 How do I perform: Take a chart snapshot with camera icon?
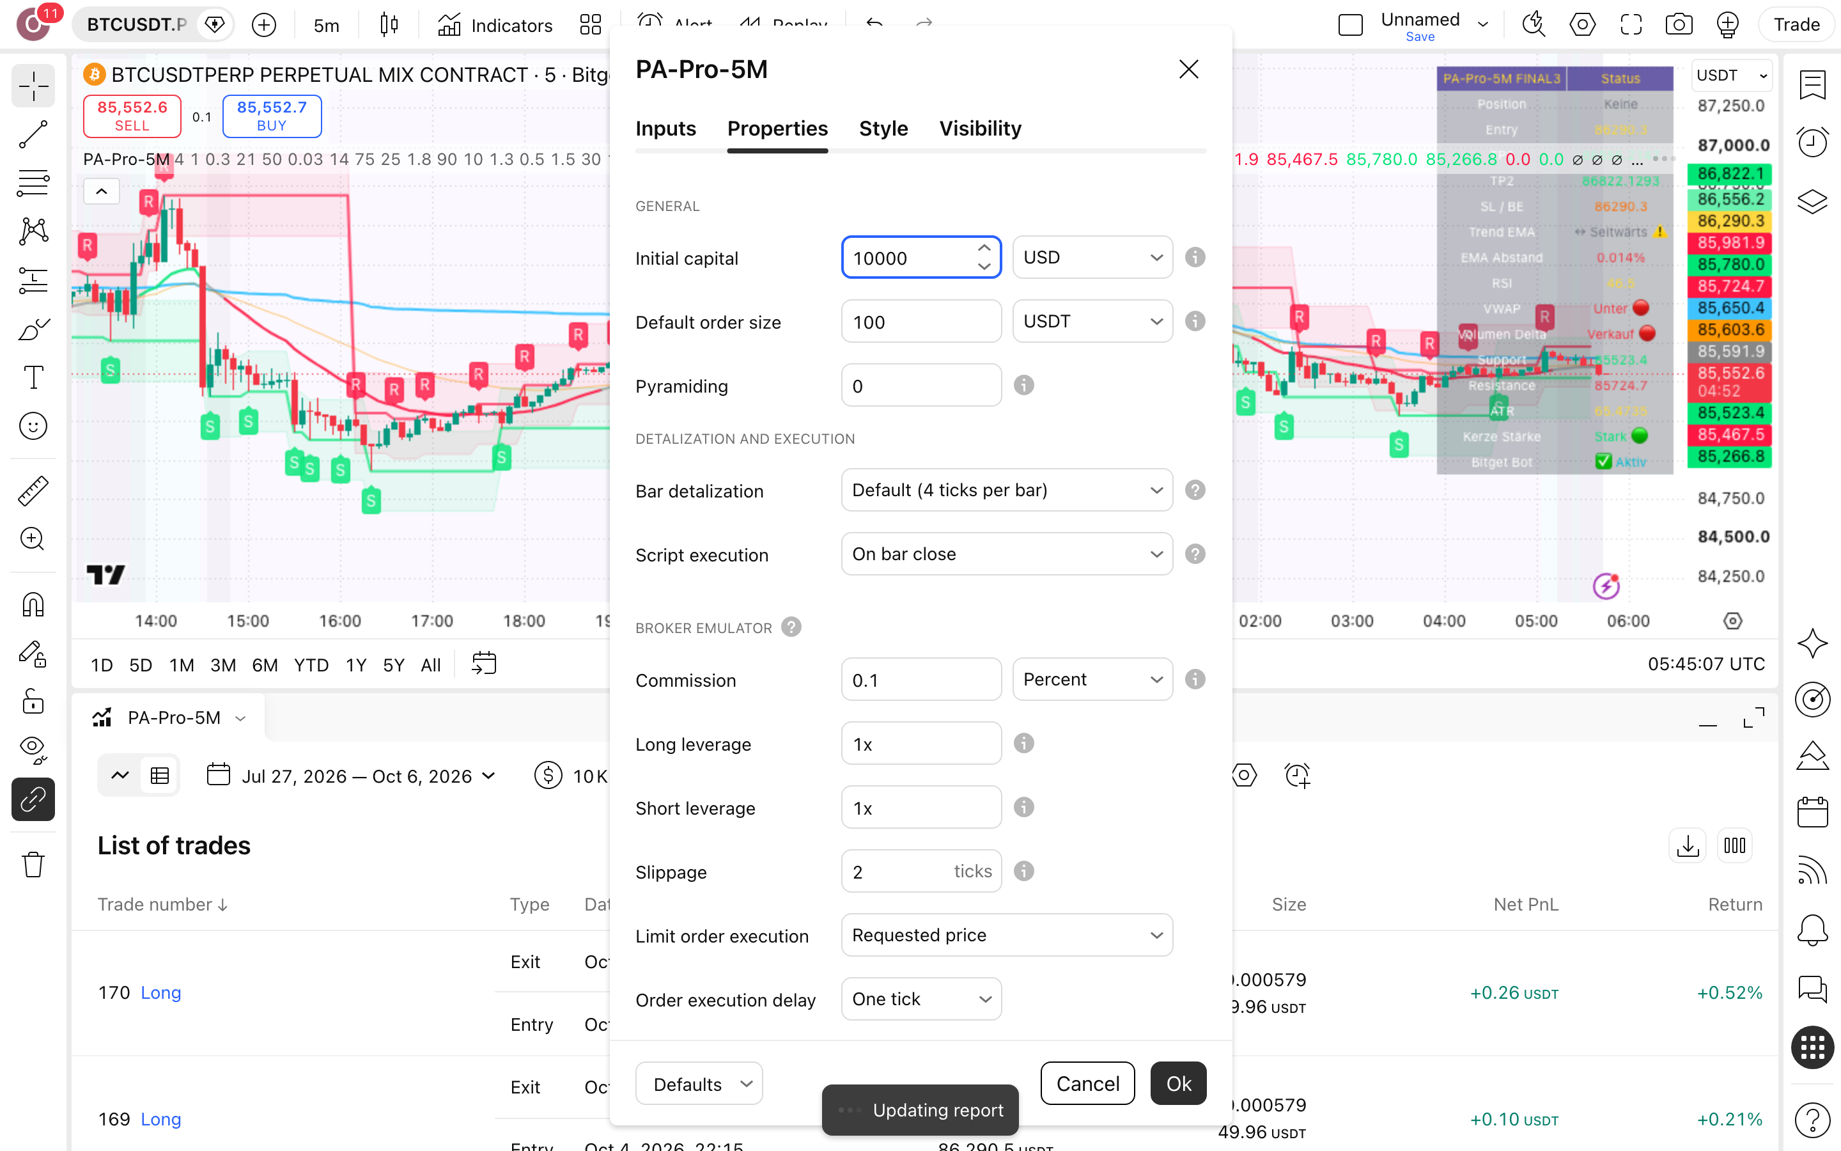(x=1679, y=25)
